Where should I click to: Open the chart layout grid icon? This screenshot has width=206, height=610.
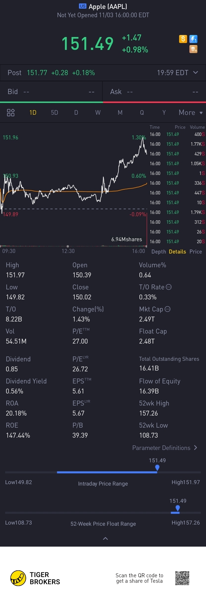coord(11,112)
